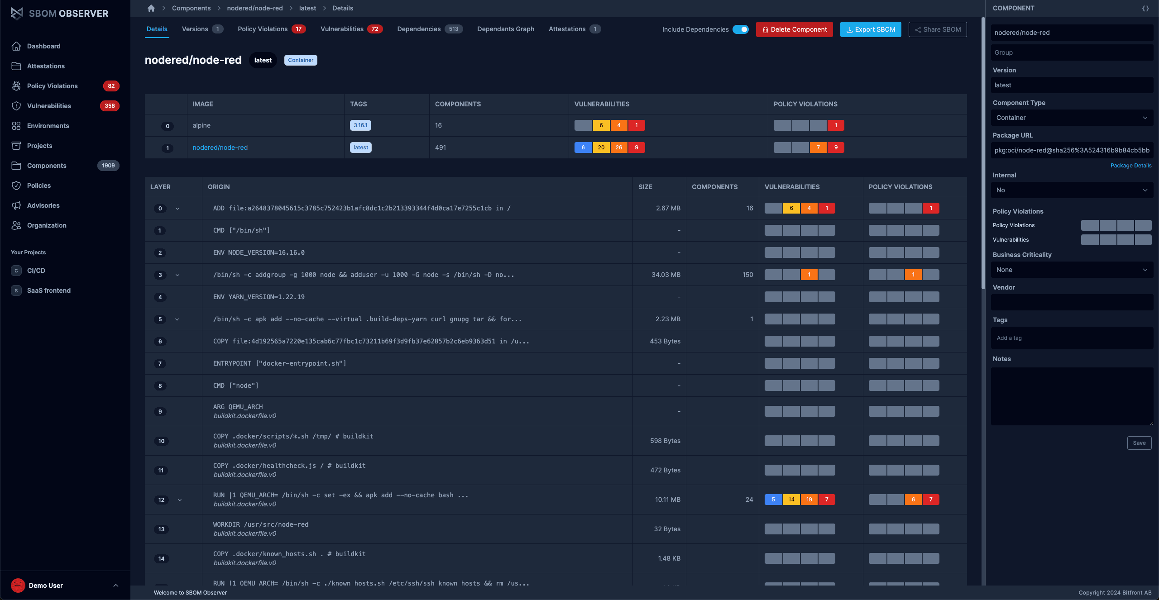Click the Add a tag input field

click(x=1071, y=338)
